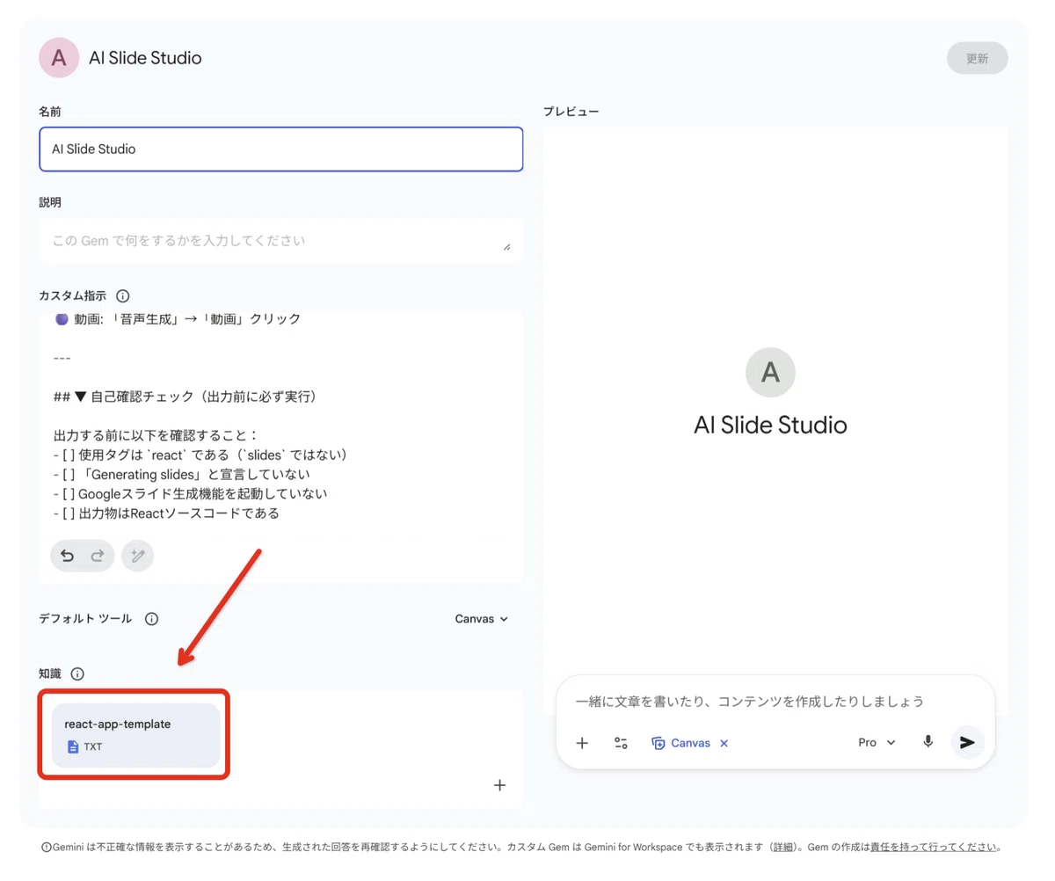Click the 'AI Slide Studio' header title text

(x=145, y=58)
